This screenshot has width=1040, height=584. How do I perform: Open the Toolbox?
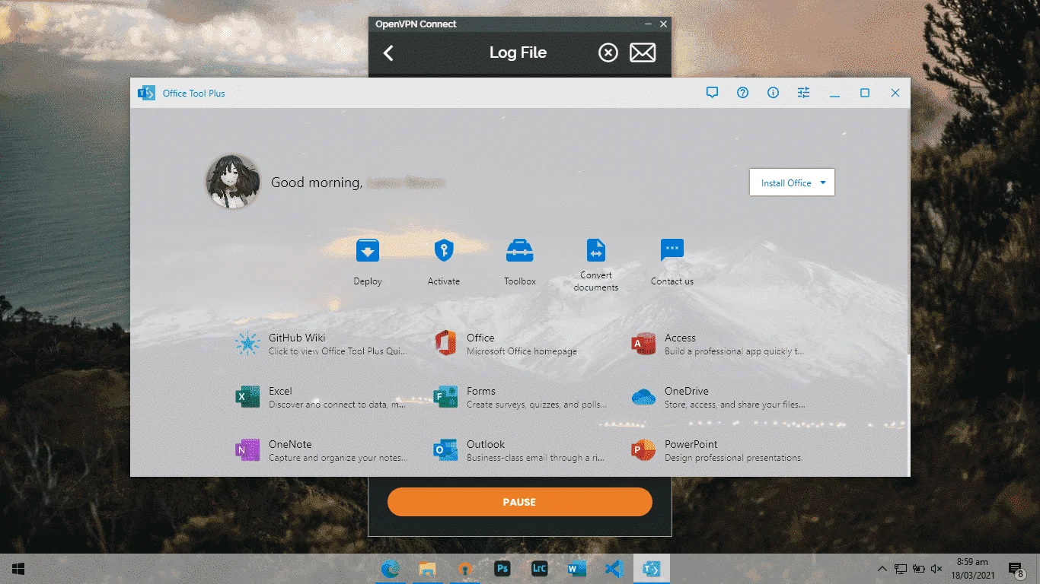520,262
